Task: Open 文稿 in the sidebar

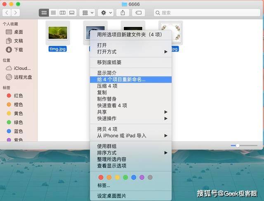Action: pyautogui.click(x=19, y=41)
